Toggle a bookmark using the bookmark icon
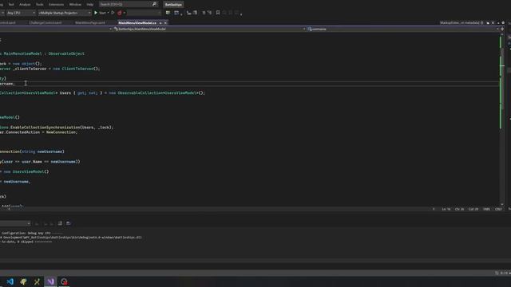 pos(218,13)
